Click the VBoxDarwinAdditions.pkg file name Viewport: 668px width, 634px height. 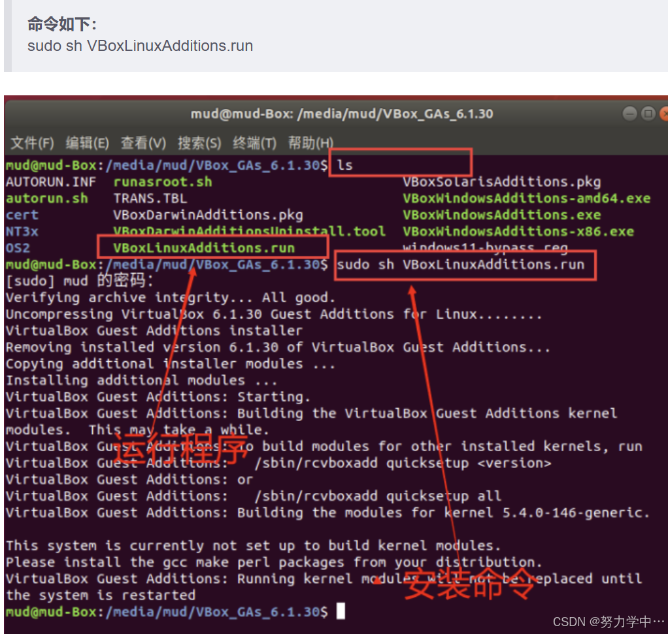pos(208,215)
